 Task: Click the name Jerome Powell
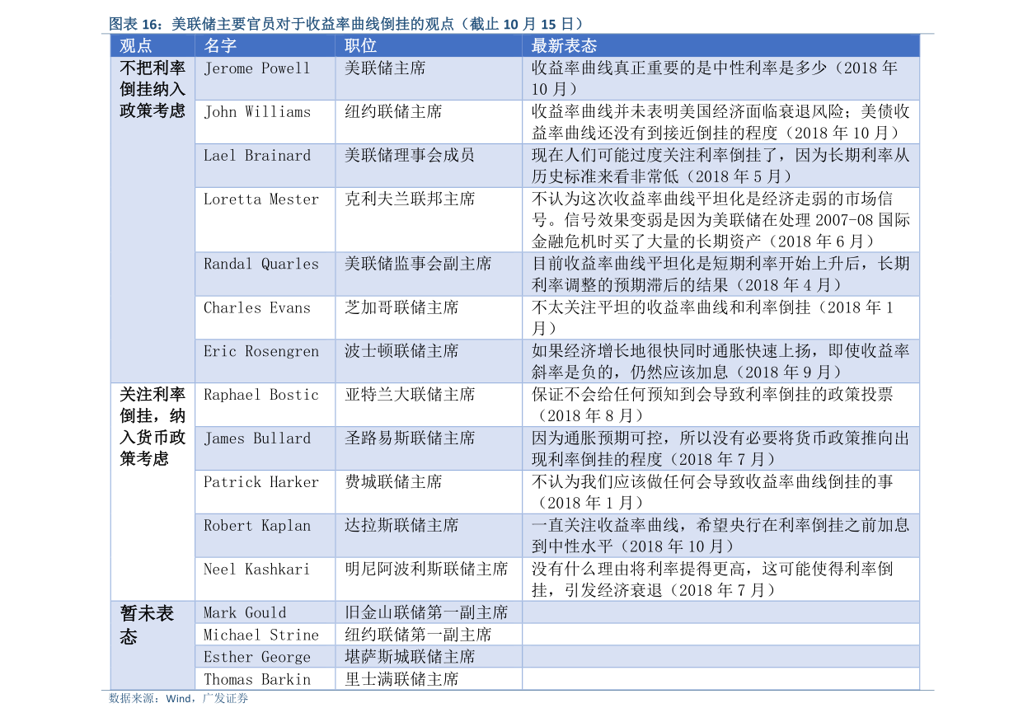[x=257, y=68]
